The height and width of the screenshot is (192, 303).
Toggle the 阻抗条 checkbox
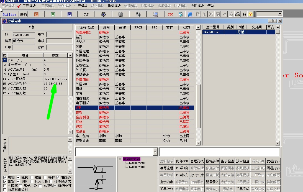[58, 177]
